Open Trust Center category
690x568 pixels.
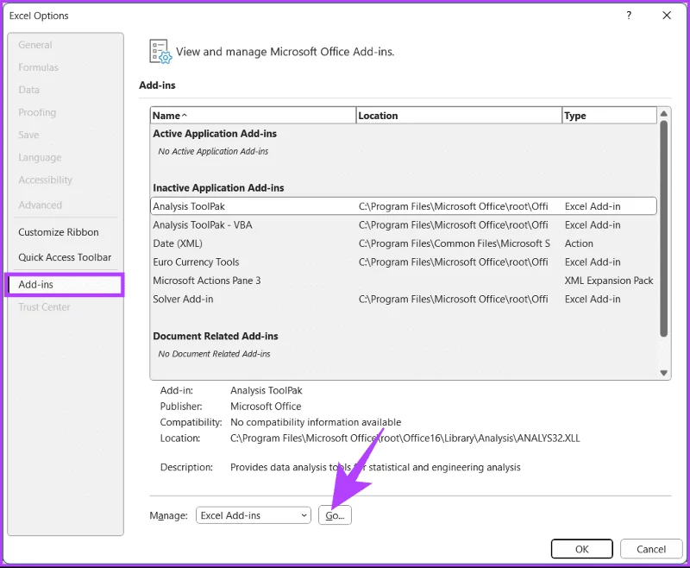click(44, 307)
